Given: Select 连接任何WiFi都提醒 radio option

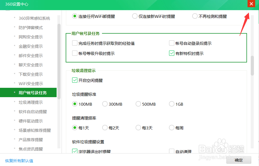Looking at the screenshot, I should (75, 16).
